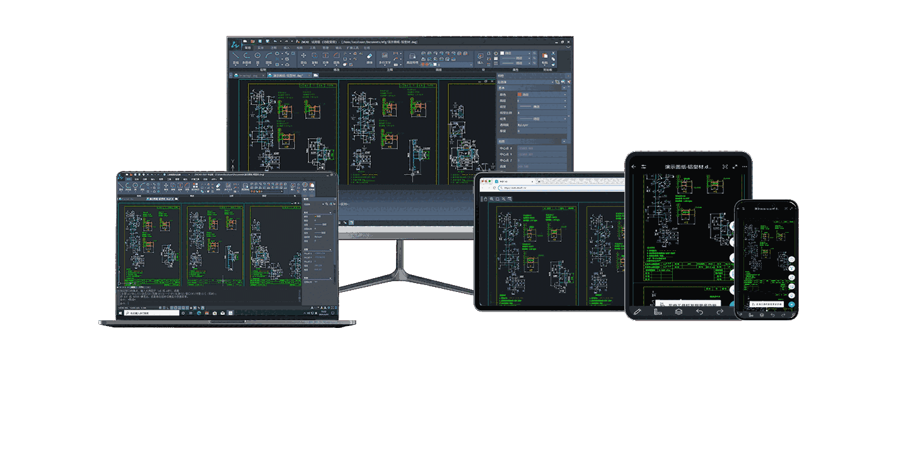The height and width of the screenshot is (449, 908).
Task: Click new drawing tab button on monitor
Action: coord(315,75)
